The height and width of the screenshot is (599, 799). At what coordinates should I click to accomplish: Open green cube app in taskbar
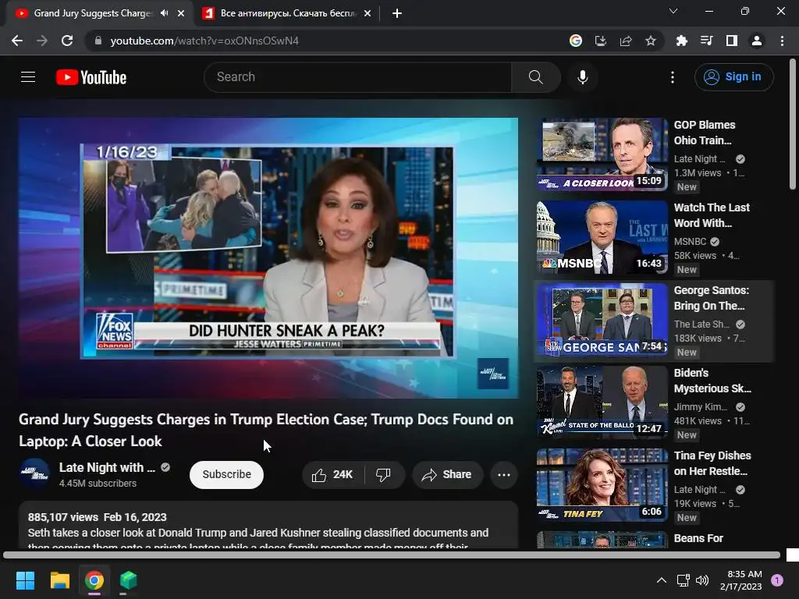click(129, 580)
